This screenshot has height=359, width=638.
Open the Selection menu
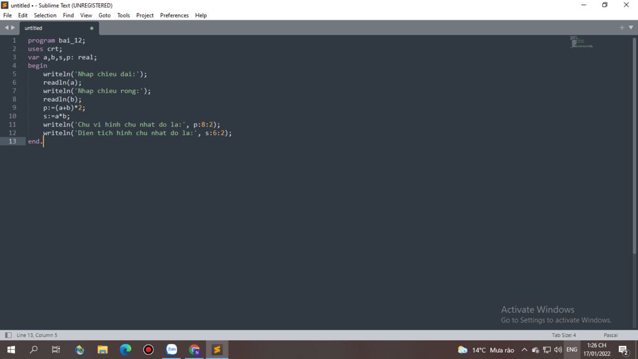45,16
